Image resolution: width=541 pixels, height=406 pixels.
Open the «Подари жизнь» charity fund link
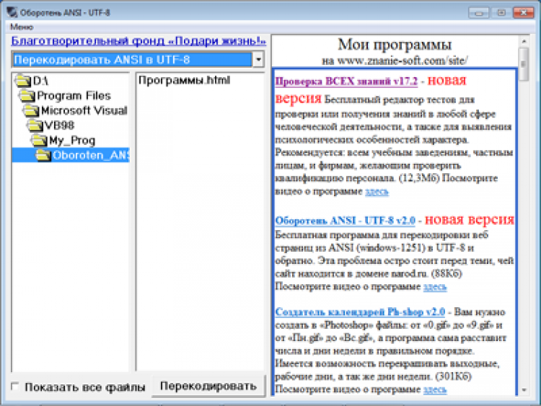[138, 41]
